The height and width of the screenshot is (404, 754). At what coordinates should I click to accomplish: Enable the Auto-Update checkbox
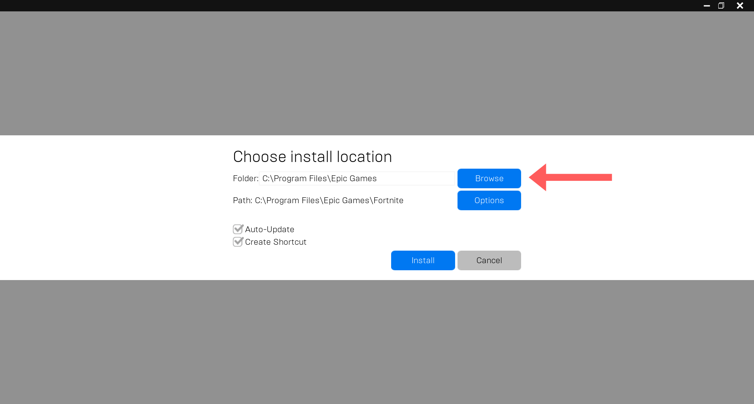[x=238, y=229]
